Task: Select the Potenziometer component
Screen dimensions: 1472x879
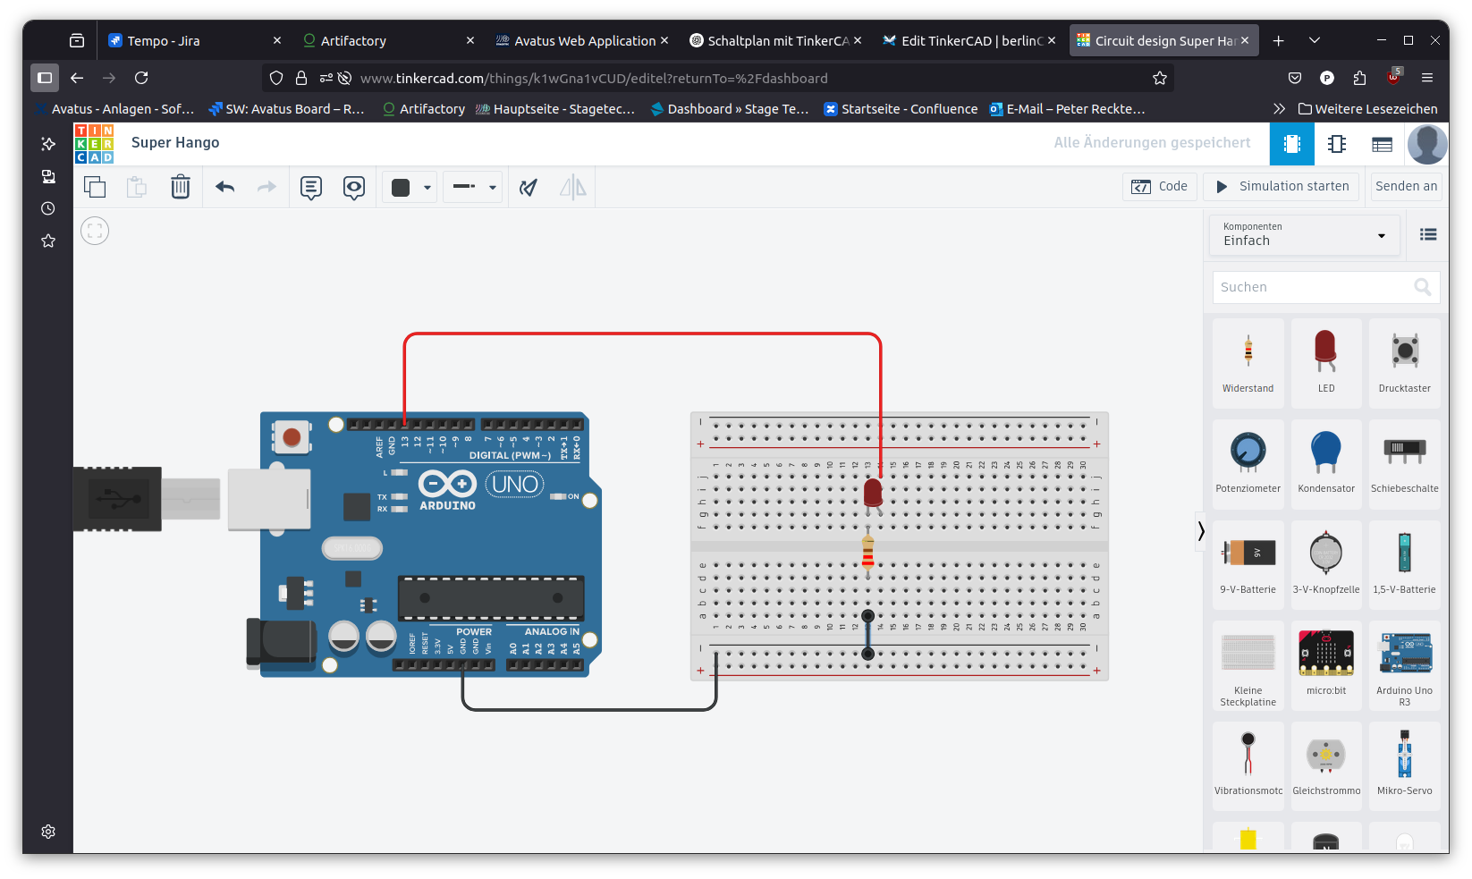Action: (1248, 464)
